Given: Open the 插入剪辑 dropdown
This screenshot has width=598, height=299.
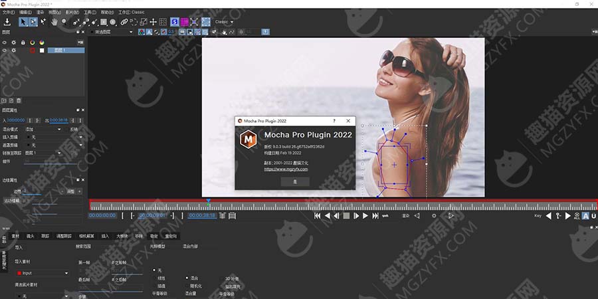Looking at the screenshot, I should pos(54,137).
